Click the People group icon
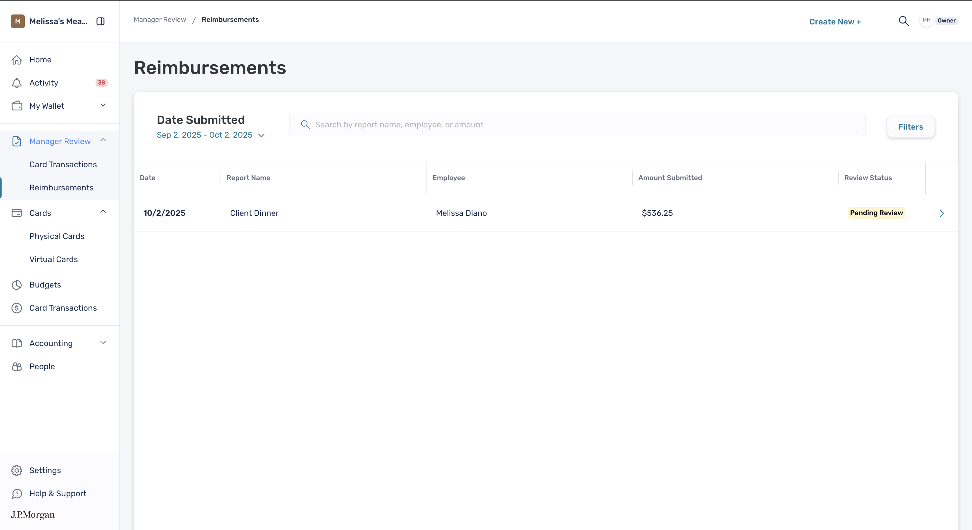Image resolution: width=972 pixels, height=530 pixels. 17,366
